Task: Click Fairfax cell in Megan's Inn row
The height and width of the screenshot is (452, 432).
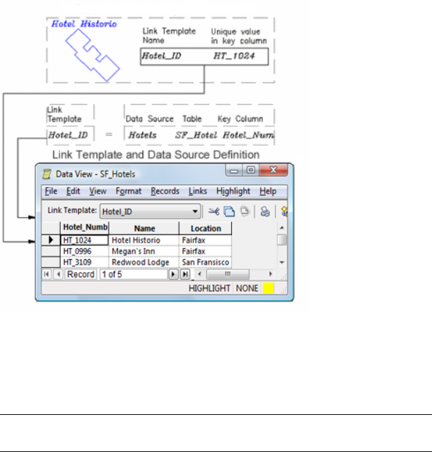Action: pos(206,252)
